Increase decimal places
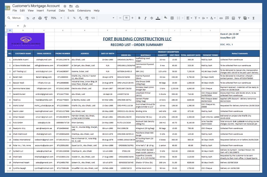 pyautogui.click(x=86, y=18)
